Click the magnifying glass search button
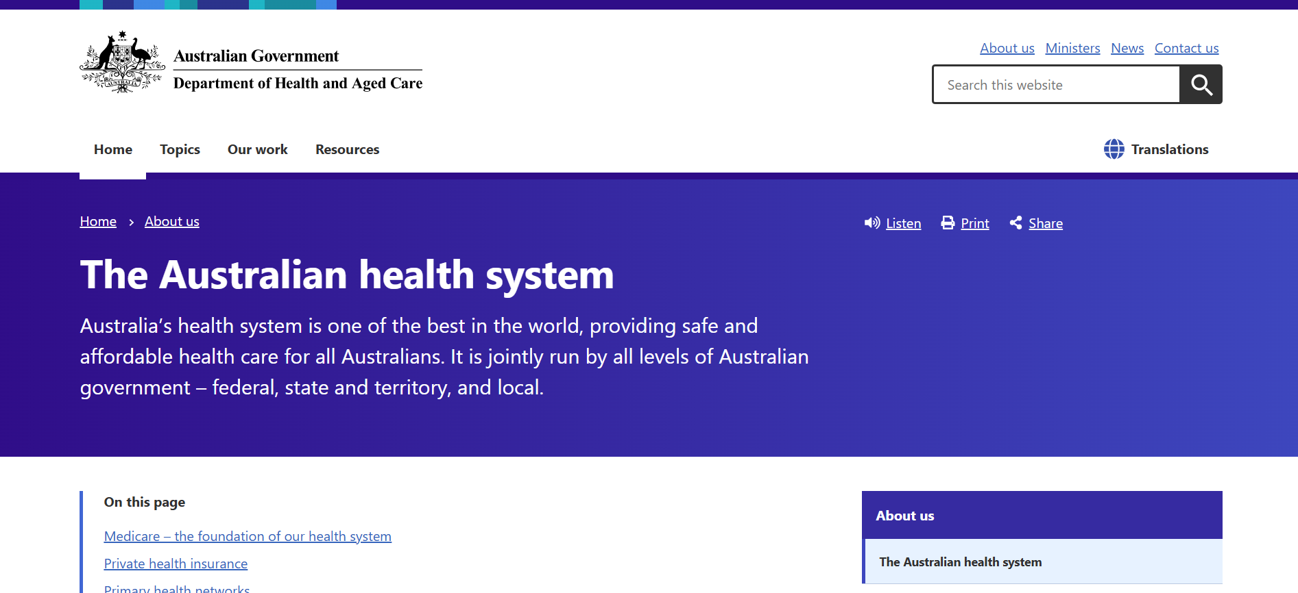 click(x=1201, y=85)
